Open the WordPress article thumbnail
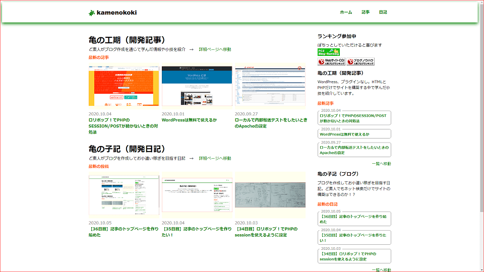 click(x=197, y=86)
